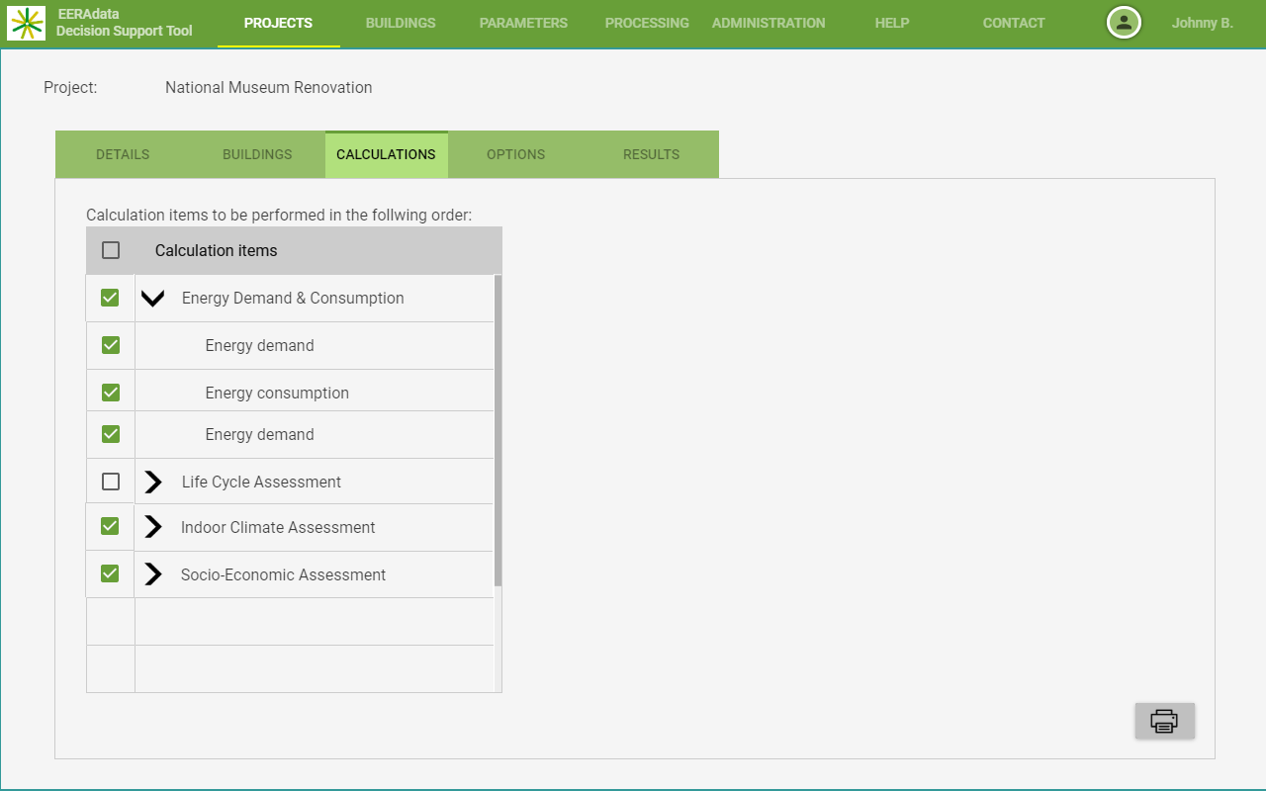Screen dimensions: 1266x791
Task: Open the Options tab
Action: coord(515,155)
